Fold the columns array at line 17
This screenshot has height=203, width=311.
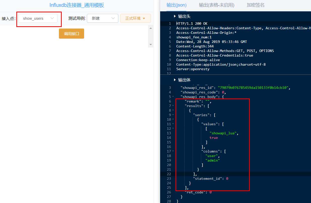coord(173,151)
